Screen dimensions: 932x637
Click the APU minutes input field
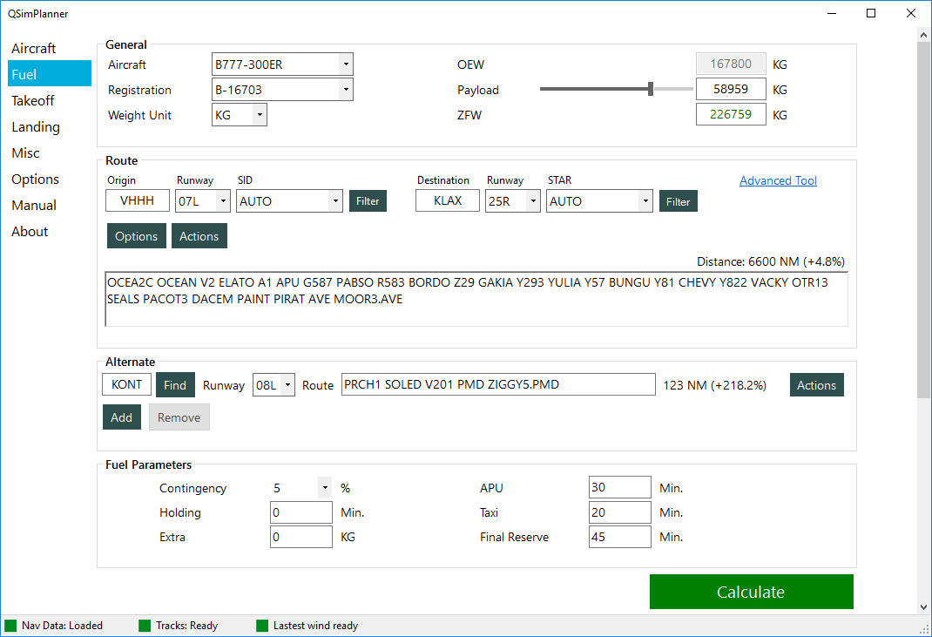(x=620, y=487)
